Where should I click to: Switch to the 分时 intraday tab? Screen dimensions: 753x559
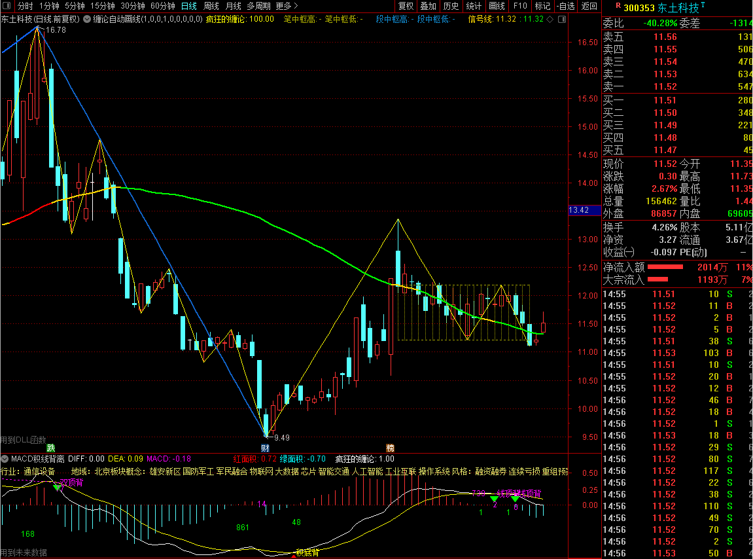(25, 6)
